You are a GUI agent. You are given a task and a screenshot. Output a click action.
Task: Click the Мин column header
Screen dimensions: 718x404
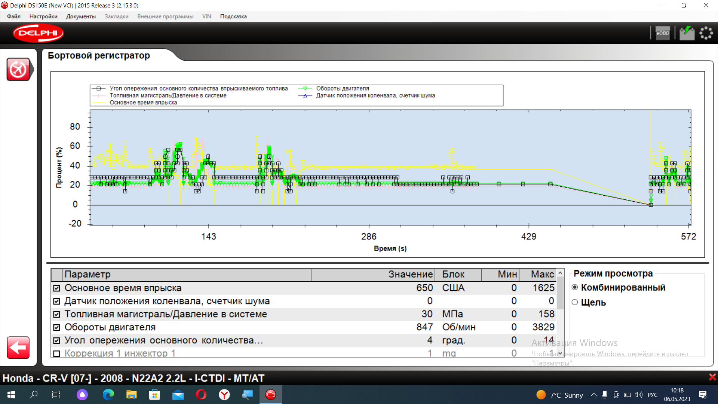click(500, 275)
